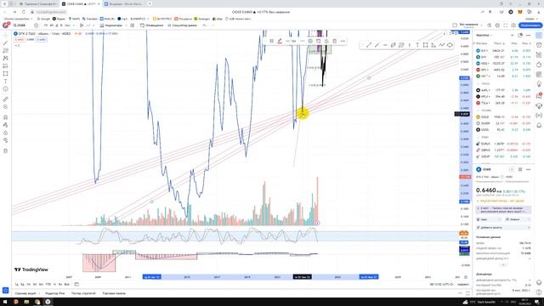The height and width of the screenshot is (306, 544).
Task: Open Ideas lightbulb in right sidebar
Action: click(539, 84)
